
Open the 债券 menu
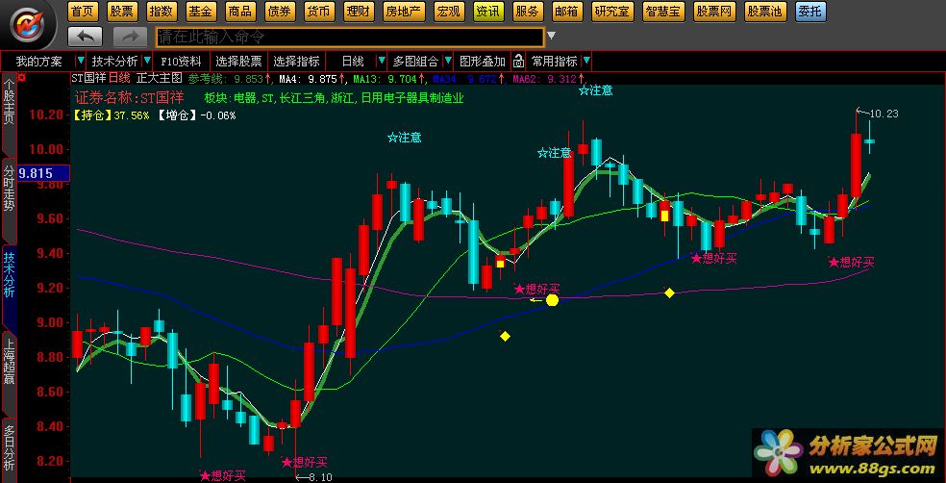coord(279,12)
